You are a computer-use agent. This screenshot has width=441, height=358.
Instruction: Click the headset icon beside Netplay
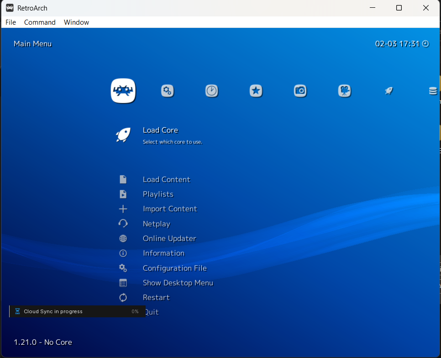pos(123,224)
